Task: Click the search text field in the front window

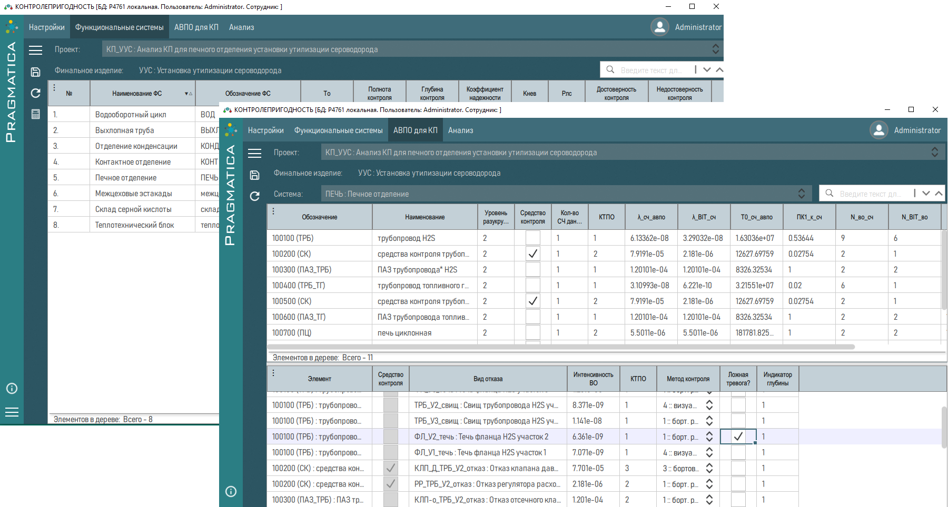Action: click(871, 194)
